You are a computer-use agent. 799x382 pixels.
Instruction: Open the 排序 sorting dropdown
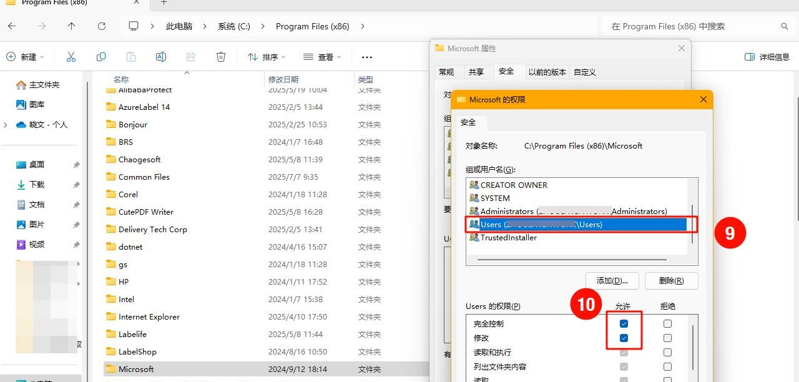click(267, 57)
